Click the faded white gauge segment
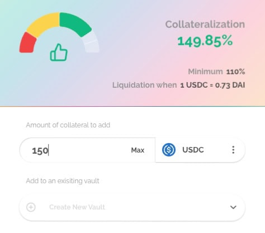The width and height of the screenshot is (265, 233). (x=91, y=42)
